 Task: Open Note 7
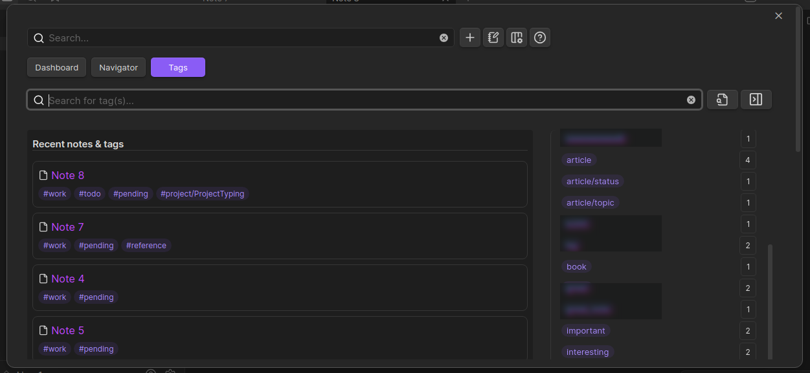[x=67, y=227]
